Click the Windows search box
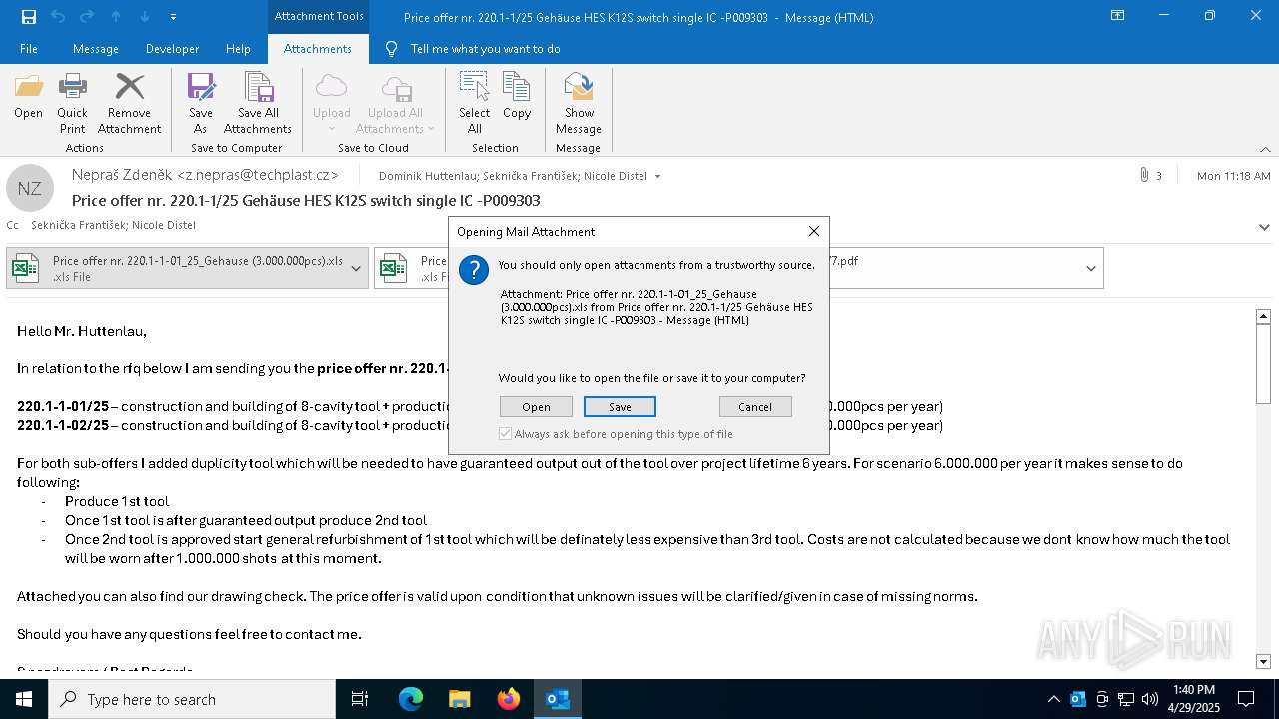This screenshot has width=1279, height=719. tap(192, 699)
